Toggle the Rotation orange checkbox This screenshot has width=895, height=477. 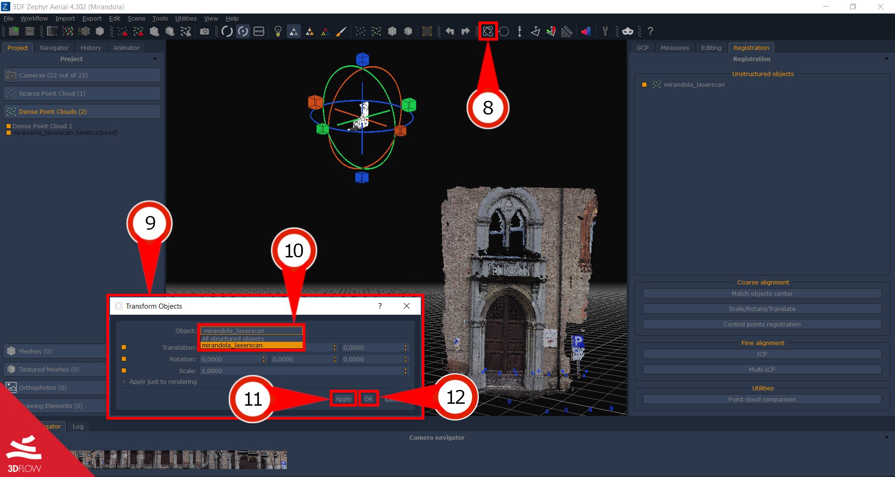pyautogui.click(x=124, y=359)
